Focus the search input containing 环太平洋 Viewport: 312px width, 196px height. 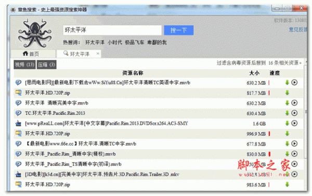coord(112,30)
